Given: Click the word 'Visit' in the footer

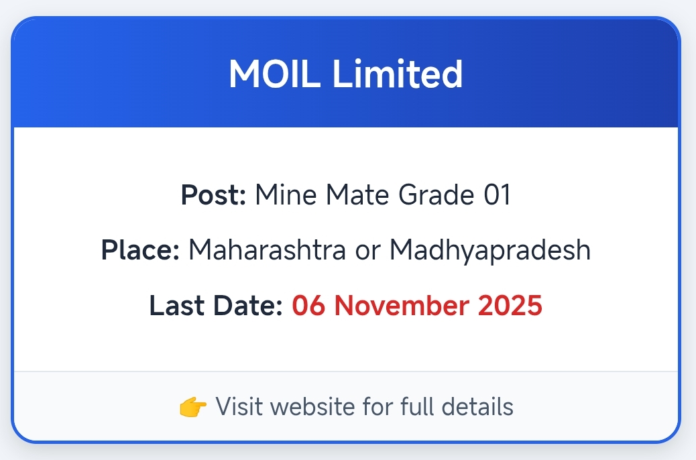Looking at the screenshot, I should coord(239,407).
